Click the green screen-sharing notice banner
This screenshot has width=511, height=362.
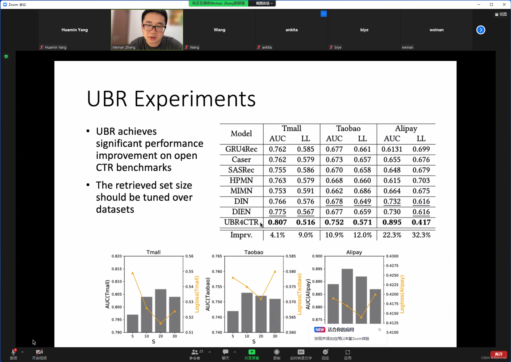click(x=218, y=3)
